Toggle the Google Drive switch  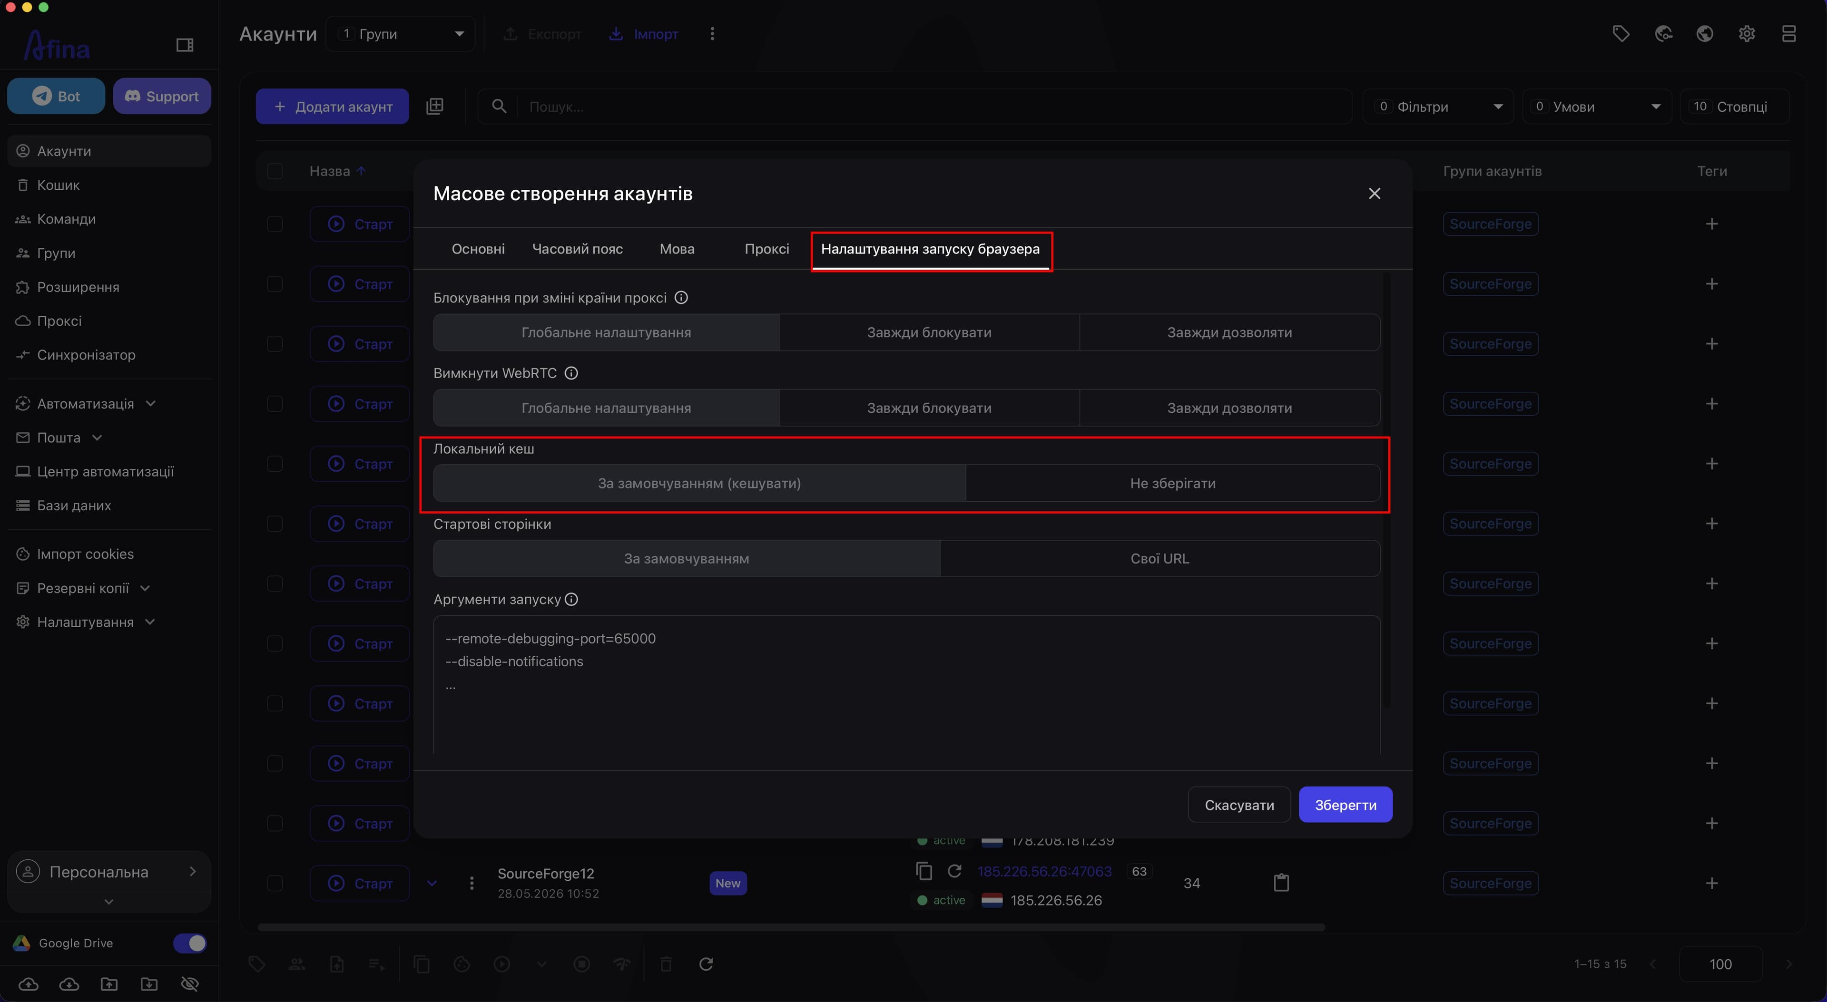click(x=189, y=943)
